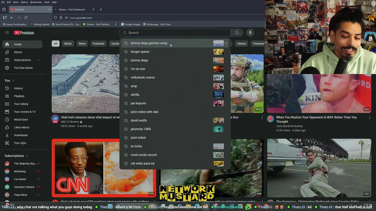Open the Help menu
The width and height of the screenshot is (376, 211).
[54, 2]
